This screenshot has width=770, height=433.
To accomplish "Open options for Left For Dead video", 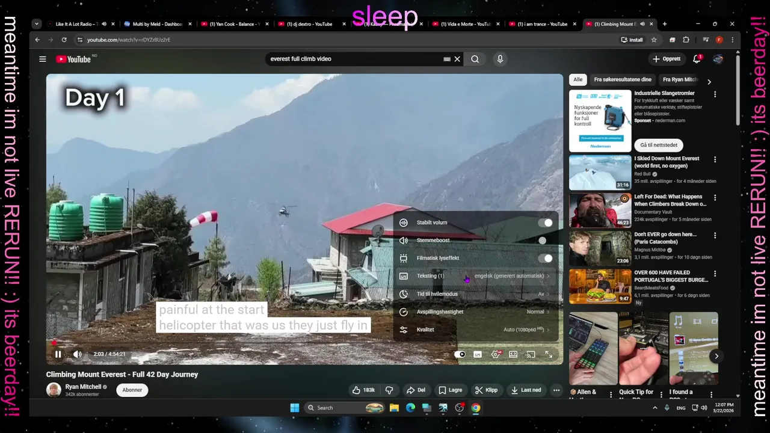I will (715, 197).
